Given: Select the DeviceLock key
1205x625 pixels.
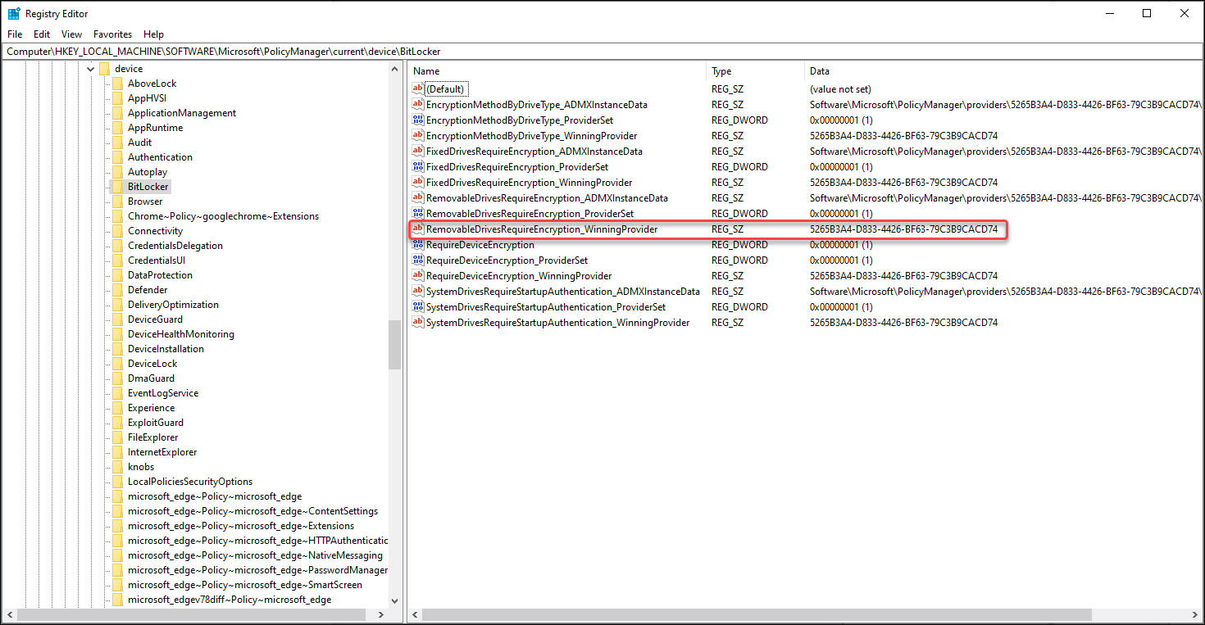Looking at the screenshot, I should pyautogui.click(x=152, y=363).
